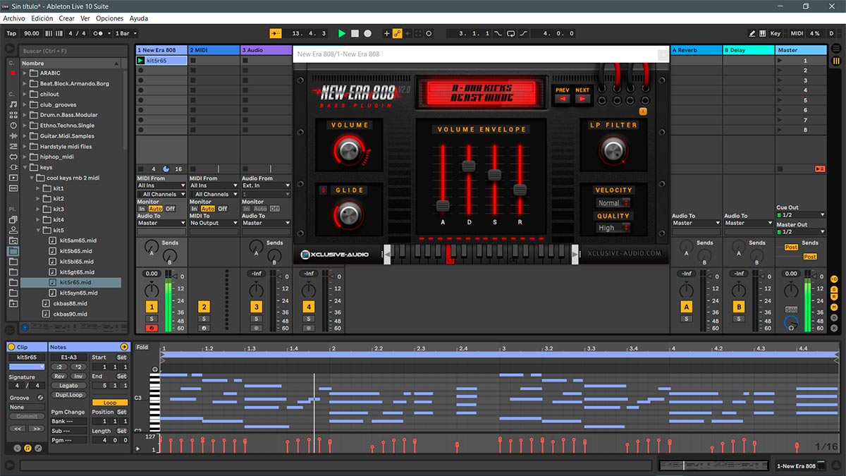Viewport: 846px width, 476px height.
Task: Click the Tap tempo button
Action: click(11, 33)
